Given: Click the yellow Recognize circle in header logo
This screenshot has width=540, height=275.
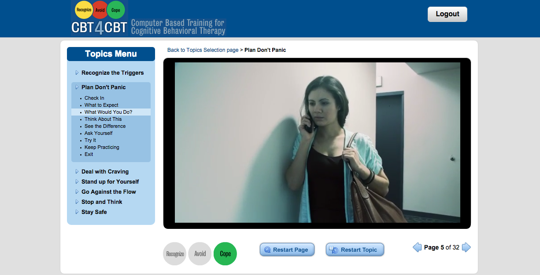Looking at the screenshot, I should pos(84,10).
